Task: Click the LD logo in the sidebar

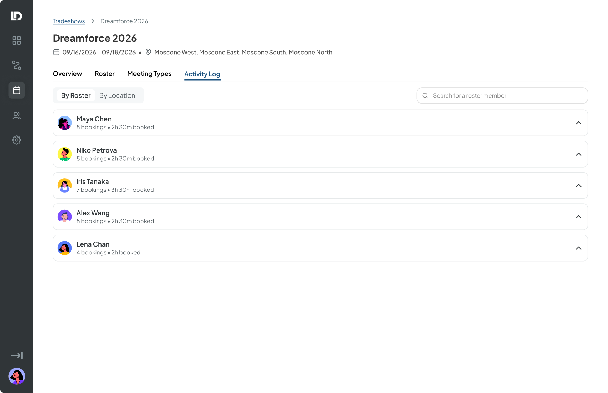Action: tap(16, 16)
